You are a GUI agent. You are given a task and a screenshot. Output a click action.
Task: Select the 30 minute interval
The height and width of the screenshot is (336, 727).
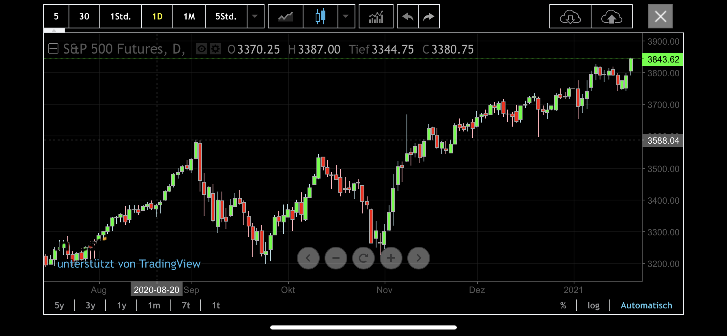[84, 16]
